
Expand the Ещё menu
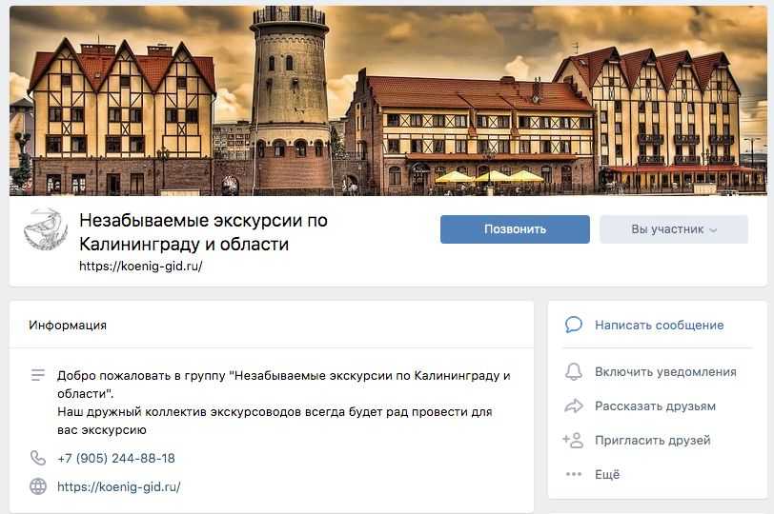point(607,474)
